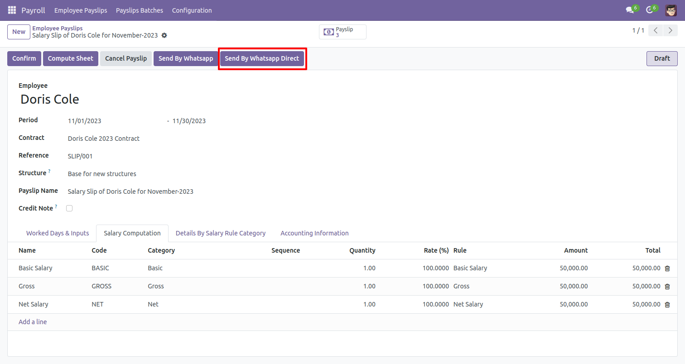
Task: Switch to Details By Salary Rule Category tab
Action: coord(221,233)
